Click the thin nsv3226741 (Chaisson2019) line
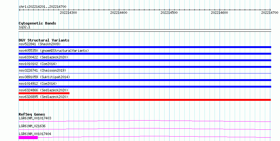Viewport: 280px width, 141px height. (145, 73)
